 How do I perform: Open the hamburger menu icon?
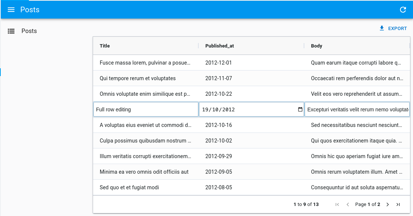tap(11, 10)
